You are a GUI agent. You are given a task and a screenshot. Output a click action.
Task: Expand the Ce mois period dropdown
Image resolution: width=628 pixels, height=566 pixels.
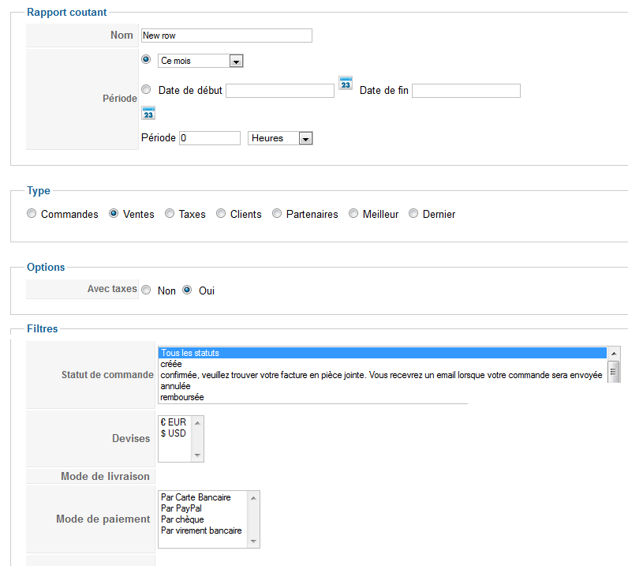pos(237,61)
